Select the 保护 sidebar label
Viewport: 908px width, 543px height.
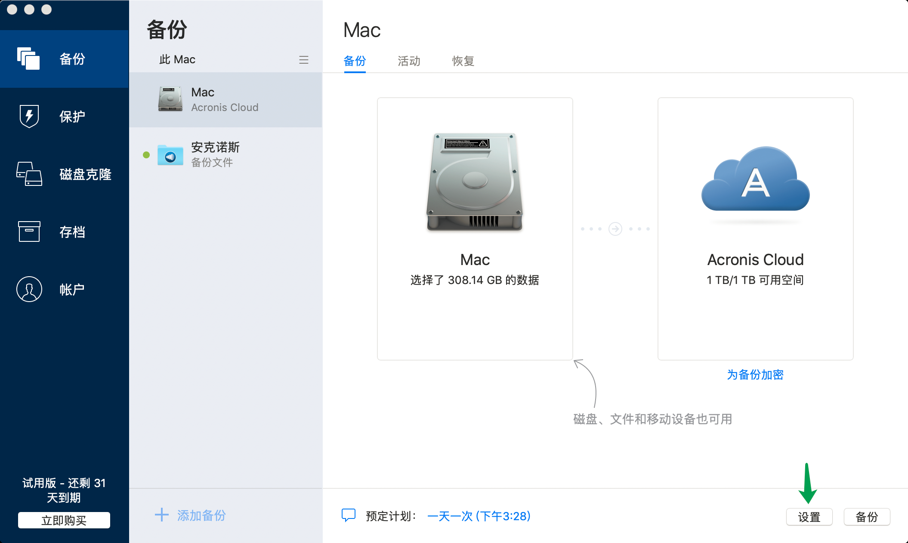tap(72, 117)
